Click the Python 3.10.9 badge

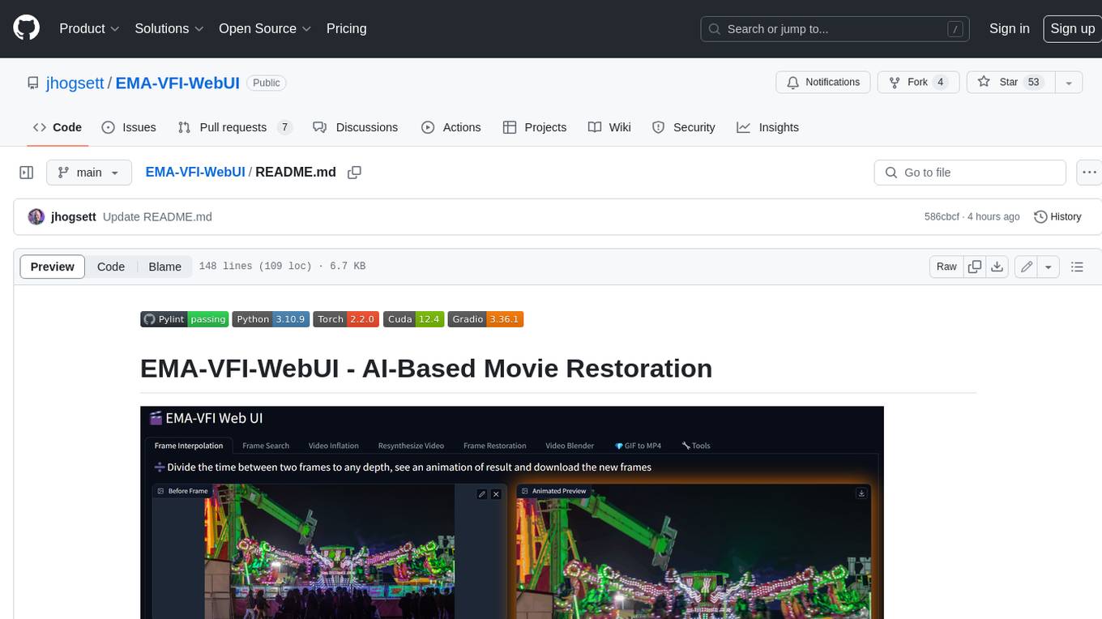pyautogui.click(x=271, y=319)
